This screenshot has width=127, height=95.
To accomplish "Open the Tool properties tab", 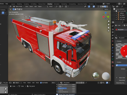I will [113, 26].
